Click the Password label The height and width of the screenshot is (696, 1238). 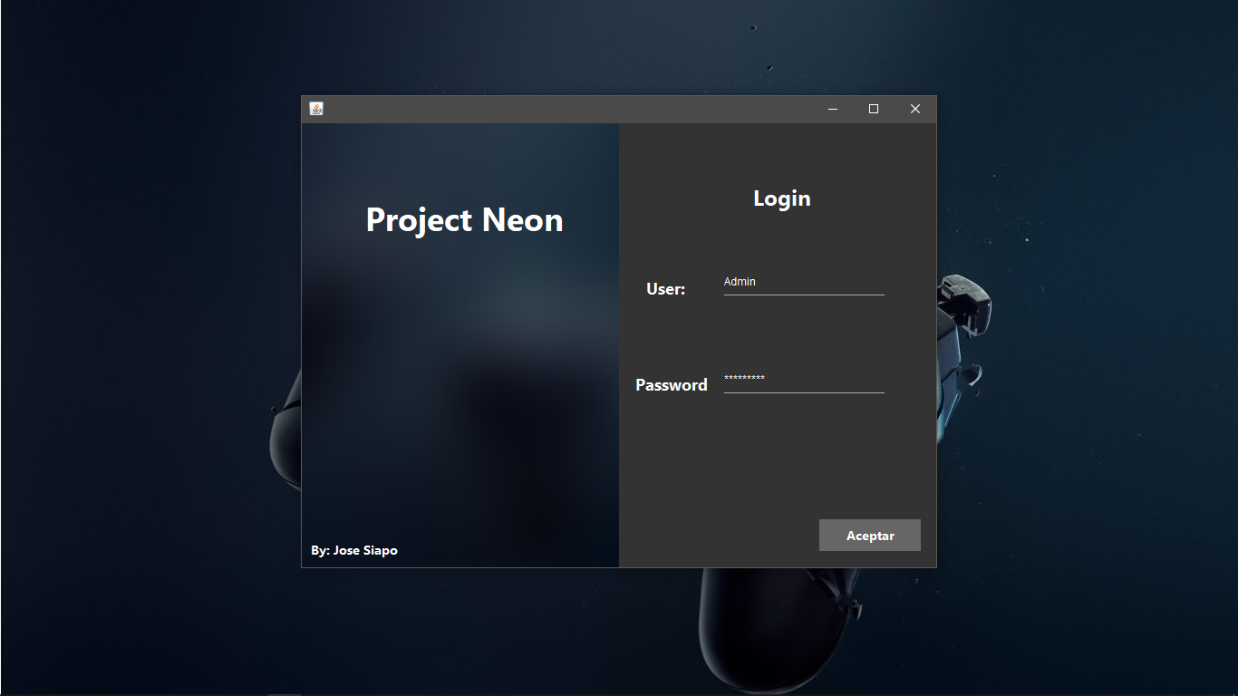671,384
